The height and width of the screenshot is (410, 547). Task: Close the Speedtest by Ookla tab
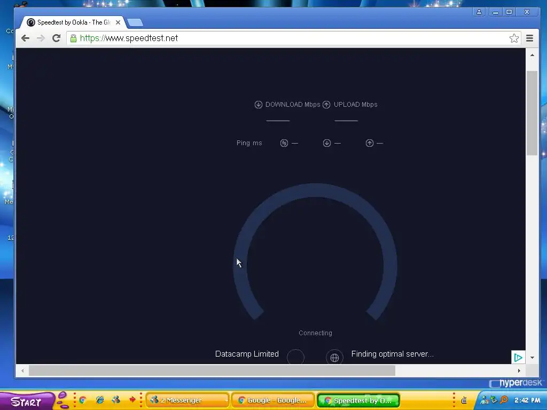click(x=118, y=22)
